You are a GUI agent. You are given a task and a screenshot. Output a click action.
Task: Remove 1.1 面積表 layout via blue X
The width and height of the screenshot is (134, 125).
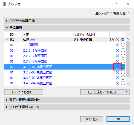click(x=118, y=45)
